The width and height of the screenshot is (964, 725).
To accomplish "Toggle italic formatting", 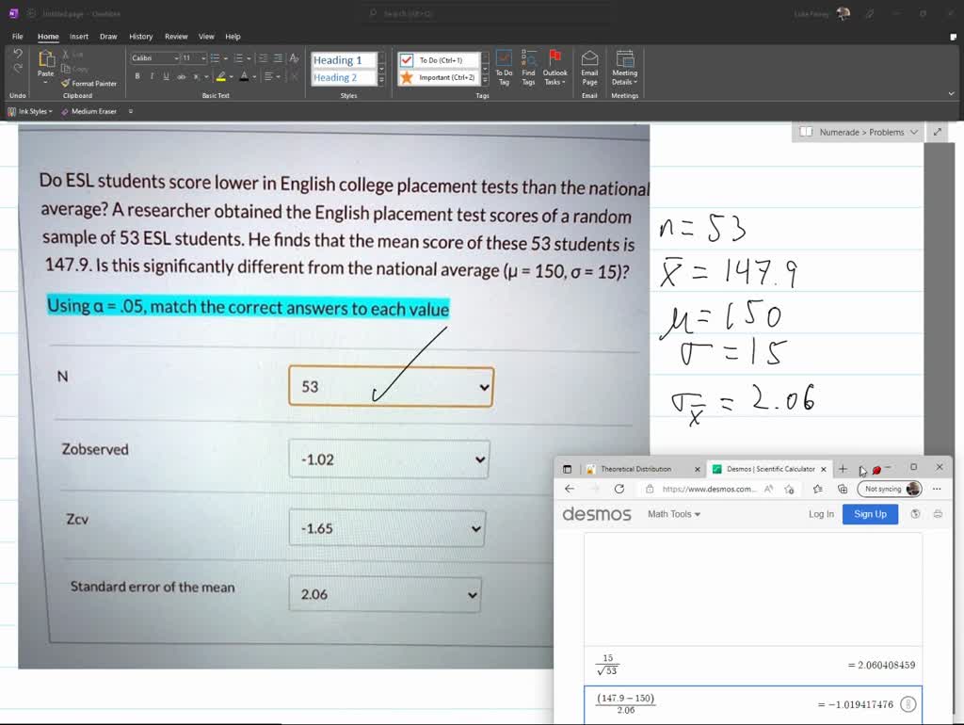I will tap(152, 76).
